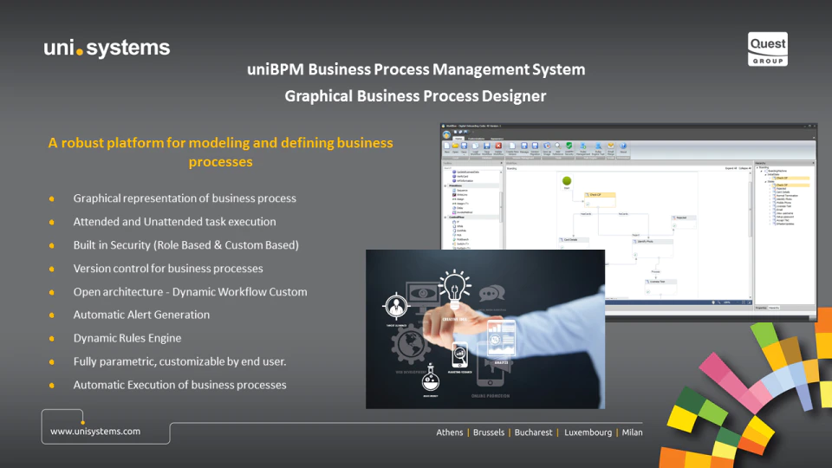832x468 pixels.
Task: Click the round application orb button
Action: (446, 135)
